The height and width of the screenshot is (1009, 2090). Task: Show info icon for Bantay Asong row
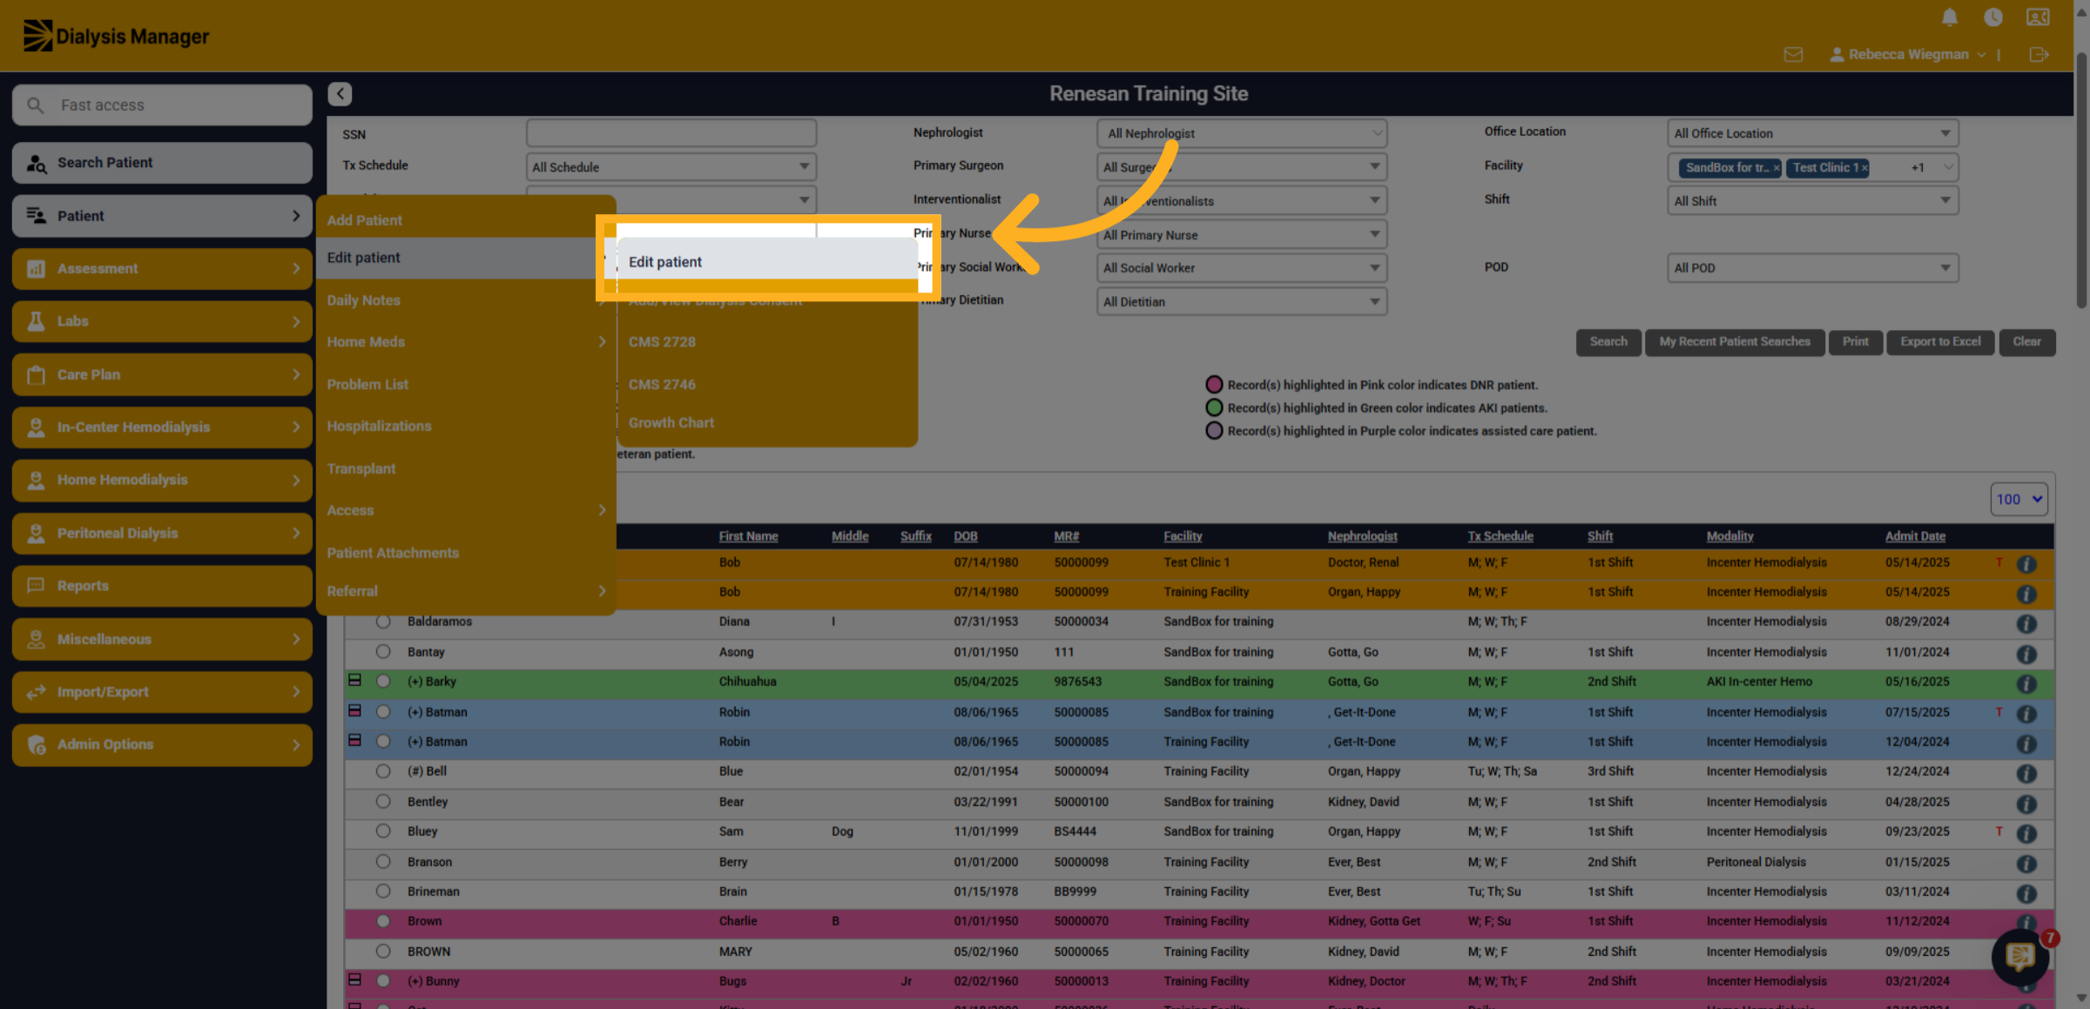click(2026, 653)
